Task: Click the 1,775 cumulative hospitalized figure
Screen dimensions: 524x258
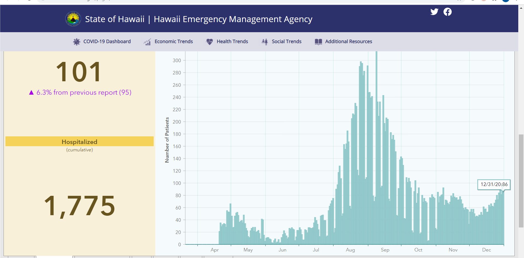Action: coord(79,206)
